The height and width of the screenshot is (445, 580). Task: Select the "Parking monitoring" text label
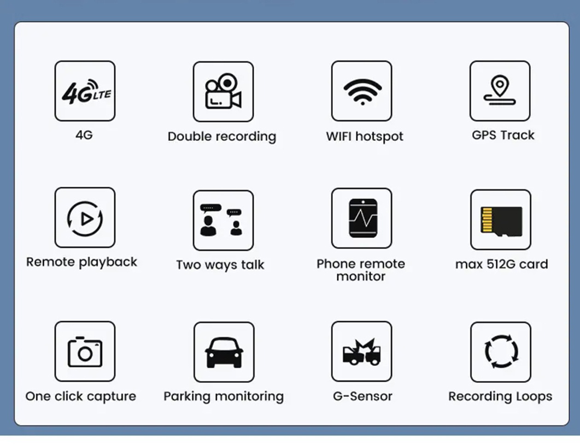point(224,396)
